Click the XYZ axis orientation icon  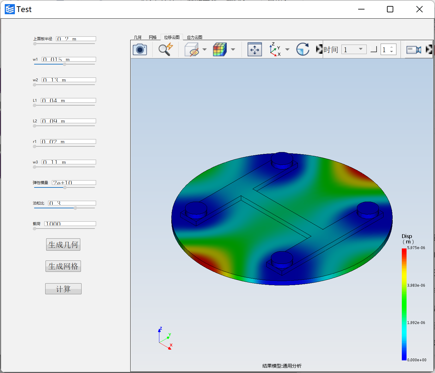pyautogui.click(x=275, y=50)
